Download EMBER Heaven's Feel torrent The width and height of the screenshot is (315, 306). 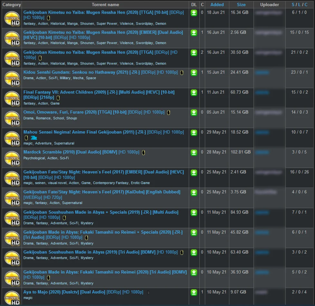(x=194, y=172)
